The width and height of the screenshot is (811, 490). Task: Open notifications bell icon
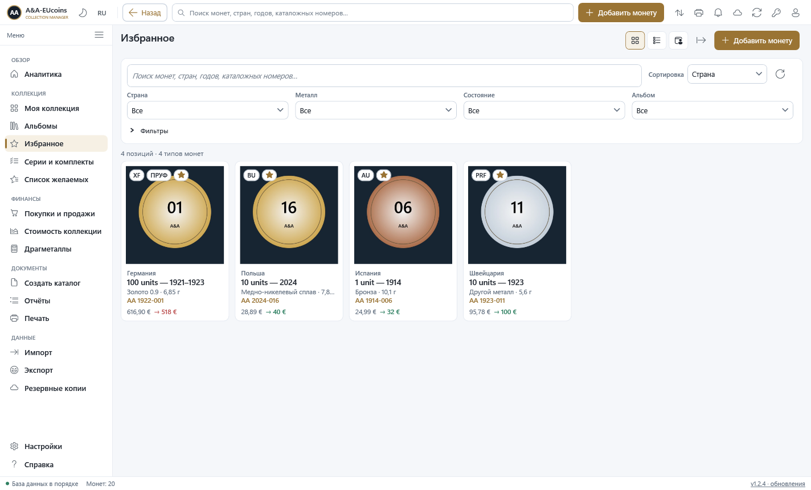[718, 13]
